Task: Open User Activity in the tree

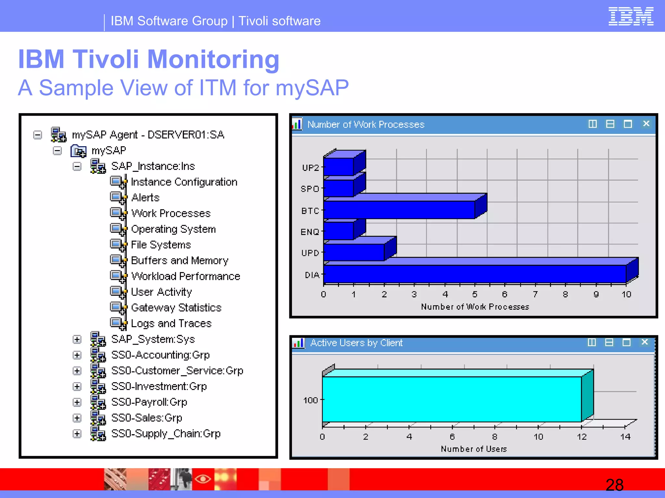Action: point(161,292)
